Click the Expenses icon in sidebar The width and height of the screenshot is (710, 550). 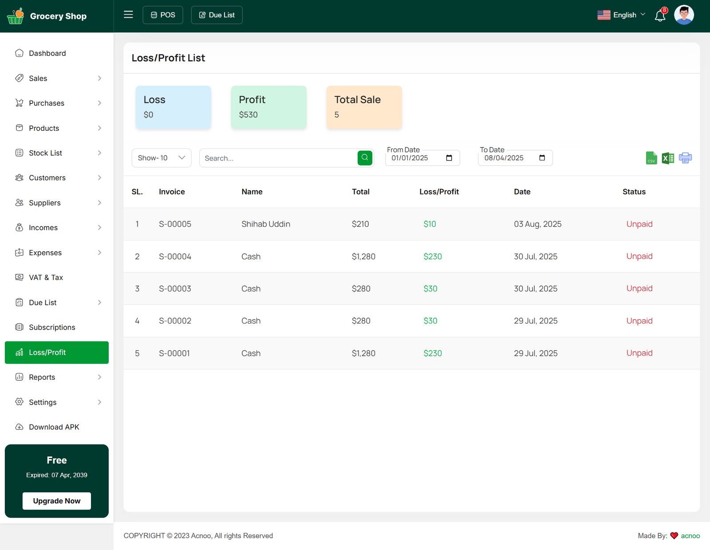pyautogui.click(x=19, y=253)
